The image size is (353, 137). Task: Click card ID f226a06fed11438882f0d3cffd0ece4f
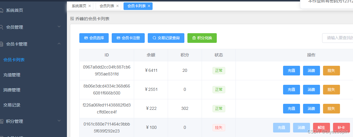107,109
